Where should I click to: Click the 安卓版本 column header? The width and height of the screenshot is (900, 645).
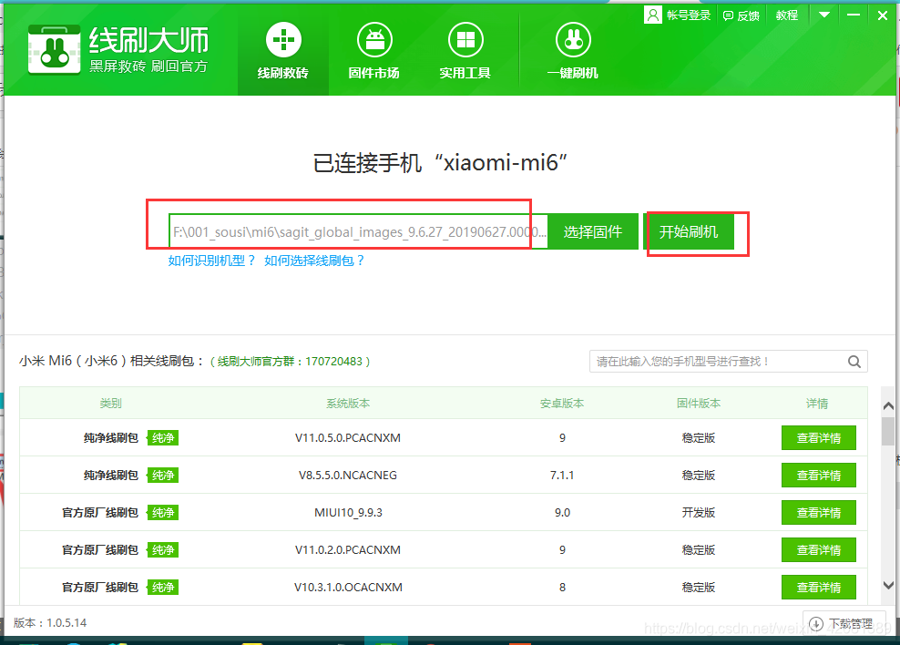point(562,404)
